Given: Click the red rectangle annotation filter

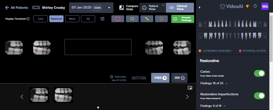Looking at the screenshot, I should point(118,19).
